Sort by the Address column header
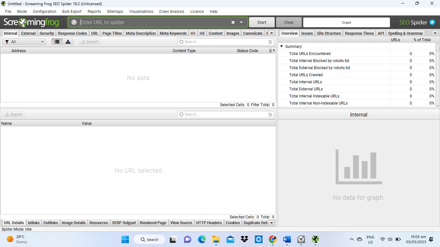Screen dimensions: 440x247 91,50
